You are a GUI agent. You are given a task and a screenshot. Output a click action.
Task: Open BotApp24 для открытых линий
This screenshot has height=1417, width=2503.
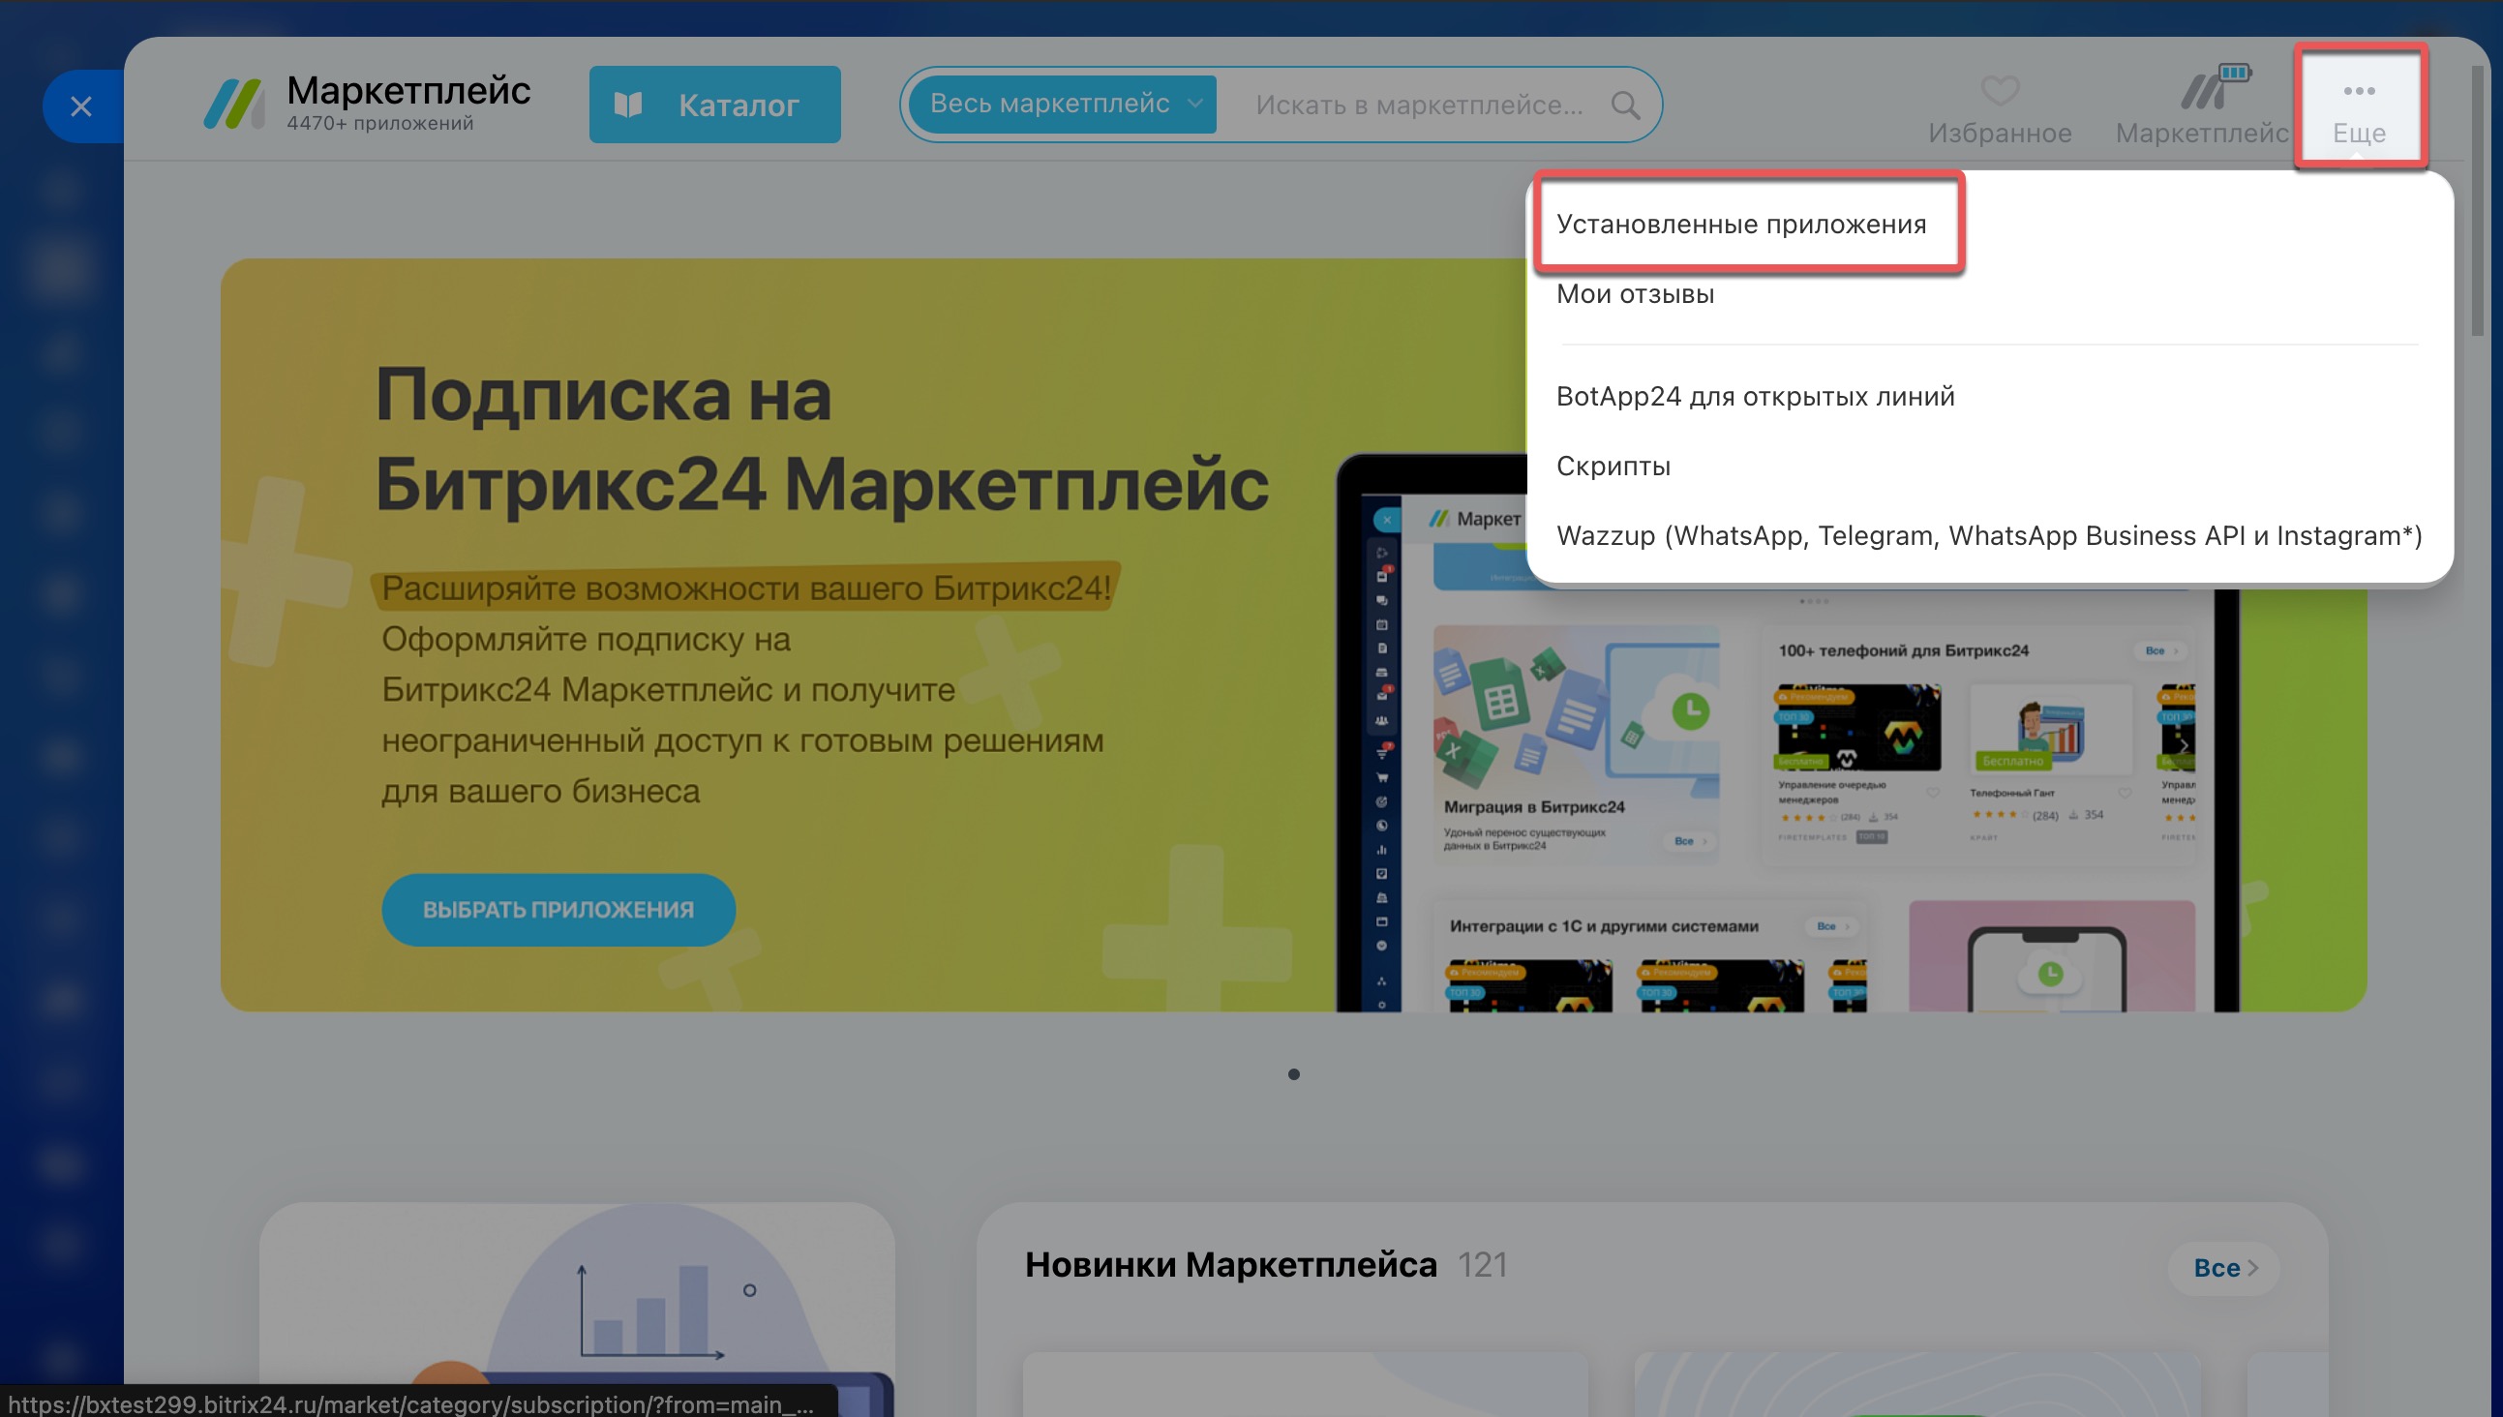1755,396
